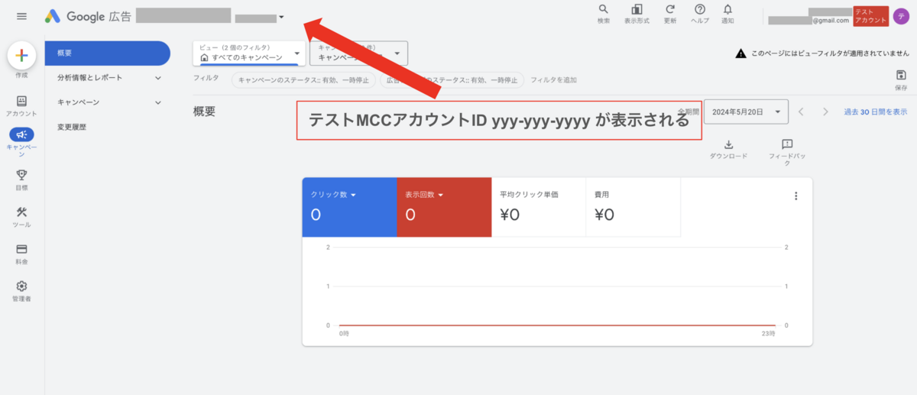
Task: Open 表示形式 appearance settings
Action: (637, 15)
